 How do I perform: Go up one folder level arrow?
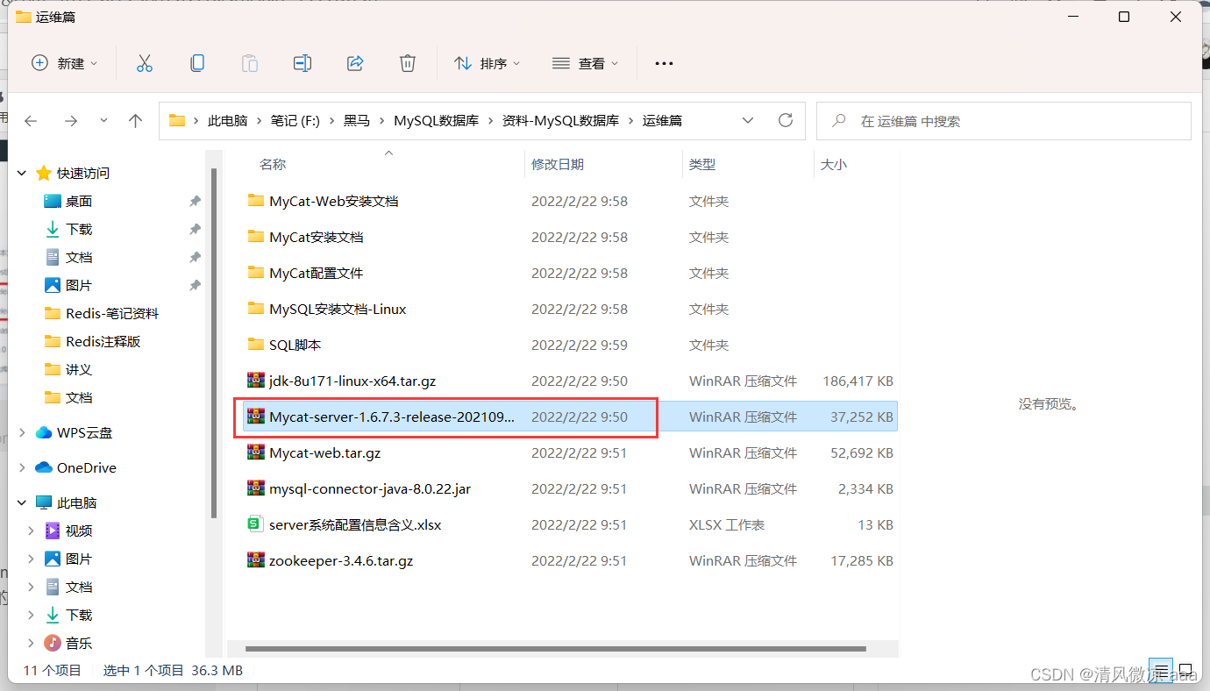point(135,121)
